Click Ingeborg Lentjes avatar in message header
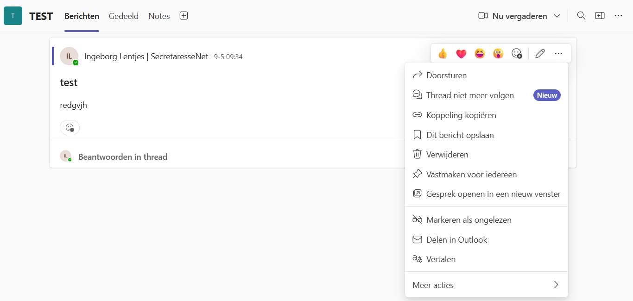This screenshot has height=301, width=633. click(69, 56)
